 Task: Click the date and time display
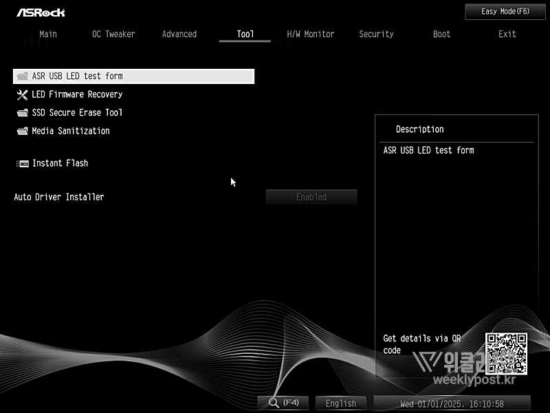(452, 403)
